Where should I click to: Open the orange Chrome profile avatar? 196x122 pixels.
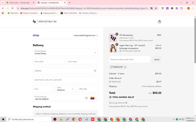188,8
